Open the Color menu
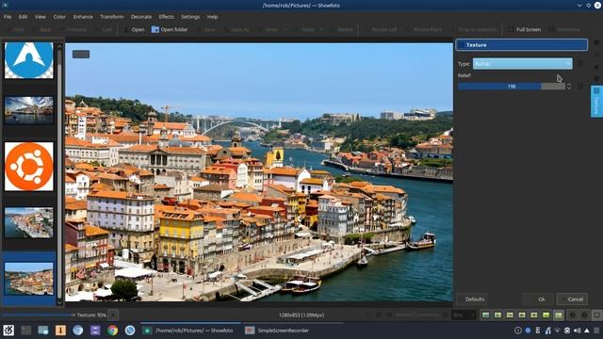 pos(59,17)
